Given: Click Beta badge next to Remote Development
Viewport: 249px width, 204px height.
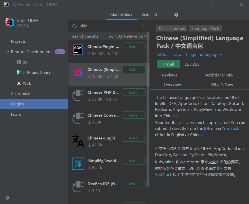Looking at the screenshot, I should (60, 52).
